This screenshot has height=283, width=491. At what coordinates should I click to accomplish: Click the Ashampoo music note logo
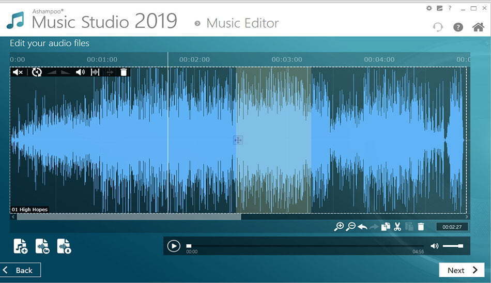pyautogui.click(x=16, y=20)
